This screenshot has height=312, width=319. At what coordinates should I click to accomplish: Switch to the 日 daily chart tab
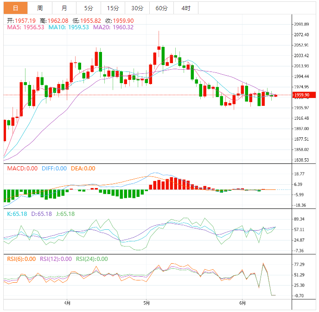tap(15, 8)
